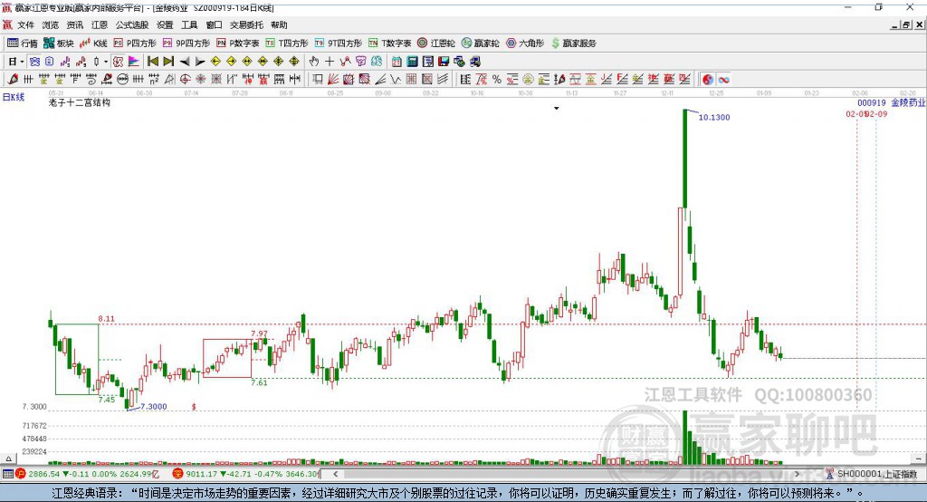This screenshot has height=502, width=927.
Task: Select the red crosshair circle target tool
Action: (x=185, y=80)
